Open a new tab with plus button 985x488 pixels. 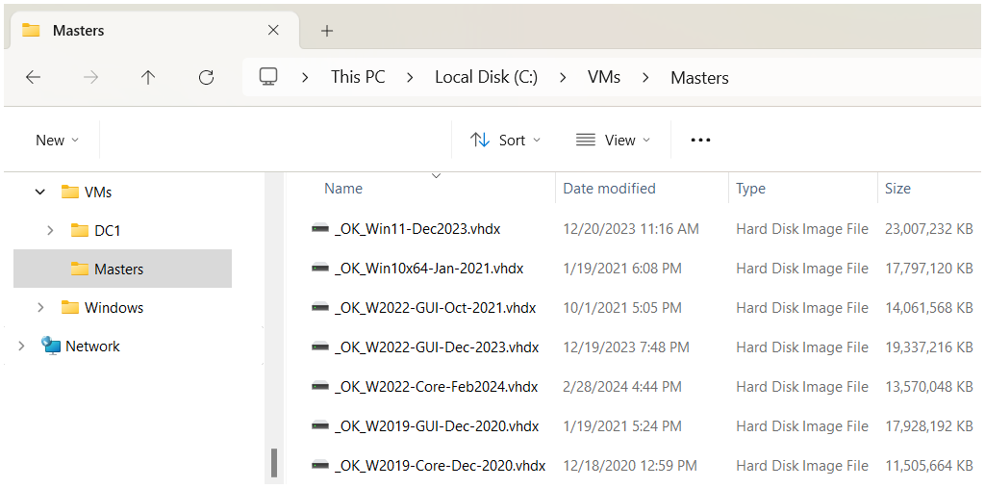point(327,31)
